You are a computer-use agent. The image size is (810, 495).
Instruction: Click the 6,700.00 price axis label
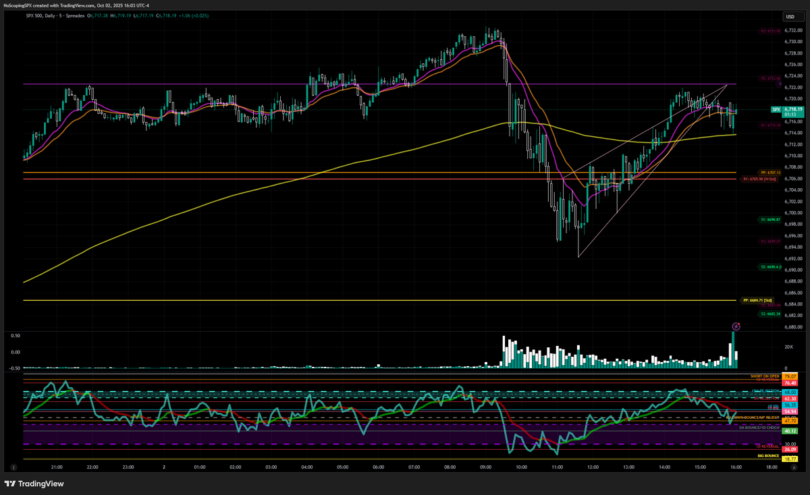pyautogui.click(x=793, y=213)
